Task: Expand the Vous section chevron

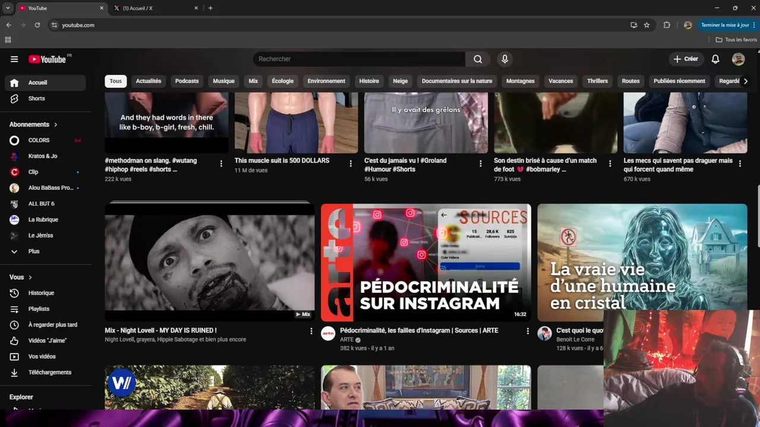Action: [30, 278]
